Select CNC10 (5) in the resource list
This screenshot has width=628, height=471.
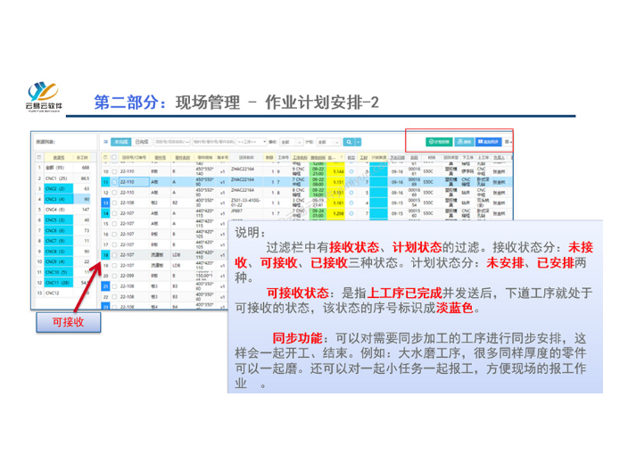[63, 272]
